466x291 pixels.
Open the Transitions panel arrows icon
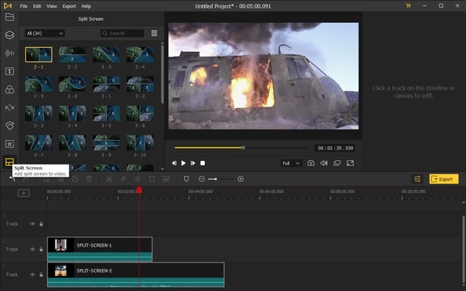pyautogui.click(x=9, y=107)
